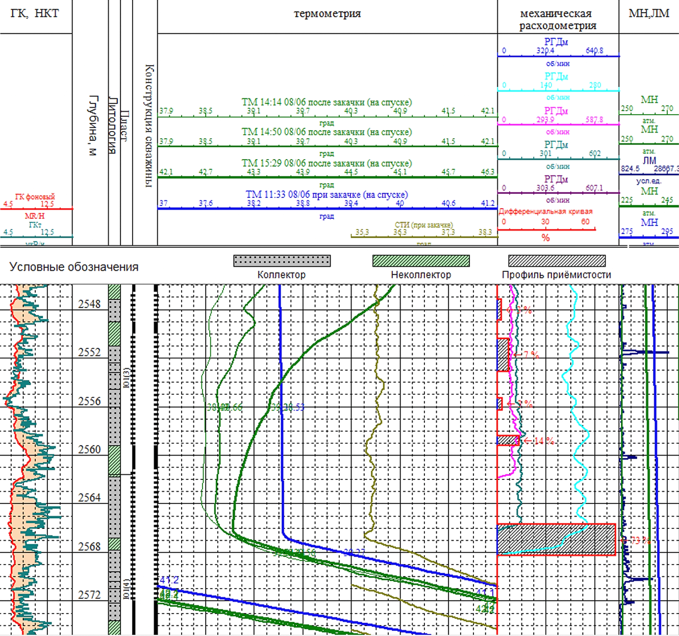Click depth label 2552
Image resolution: width=679 pixels, height=636 pixels.
pyautogui.click(x=89, y=352)
